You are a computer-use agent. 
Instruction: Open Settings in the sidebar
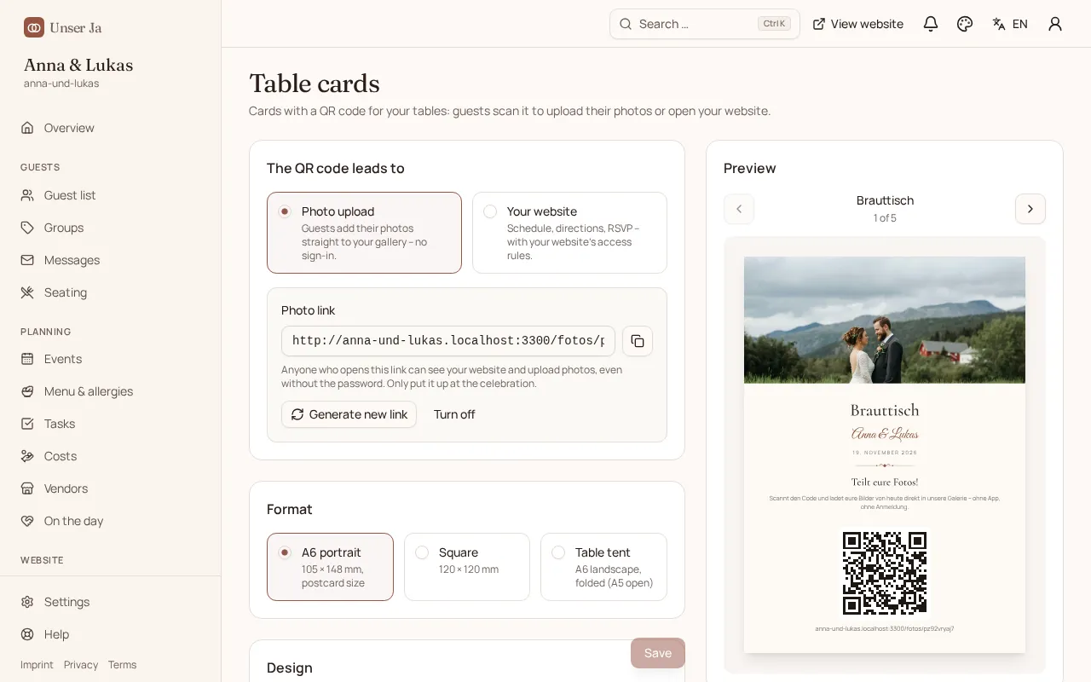click(111, 602)
